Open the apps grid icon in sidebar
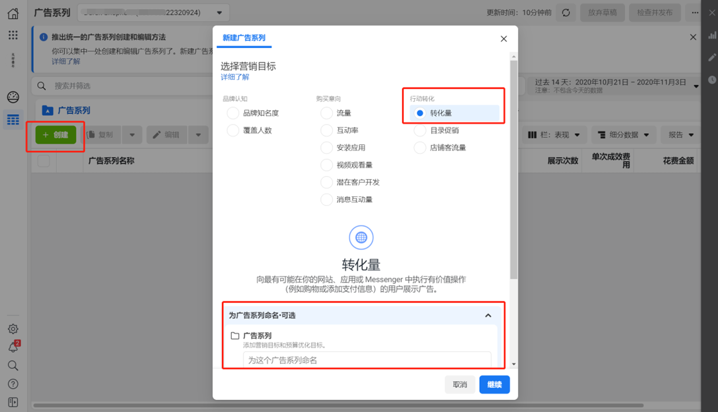 tap(12, 35)
